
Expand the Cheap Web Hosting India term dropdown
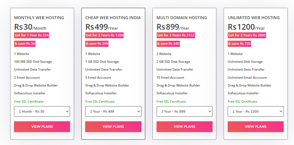(113, 111)
